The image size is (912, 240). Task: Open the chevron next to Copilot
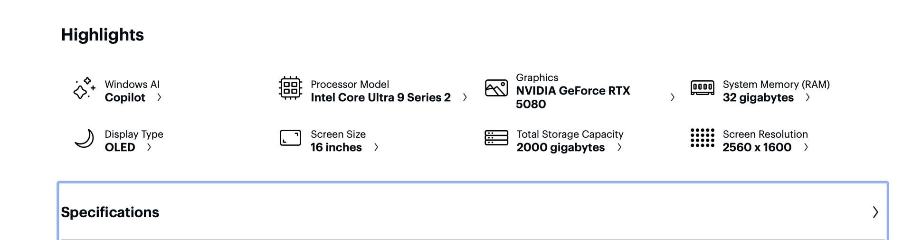159,97
